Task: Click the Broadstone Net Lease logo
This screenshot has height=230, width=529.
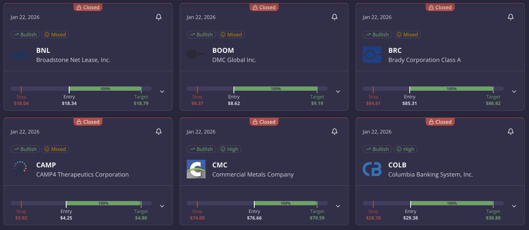Action: point(20,55)
